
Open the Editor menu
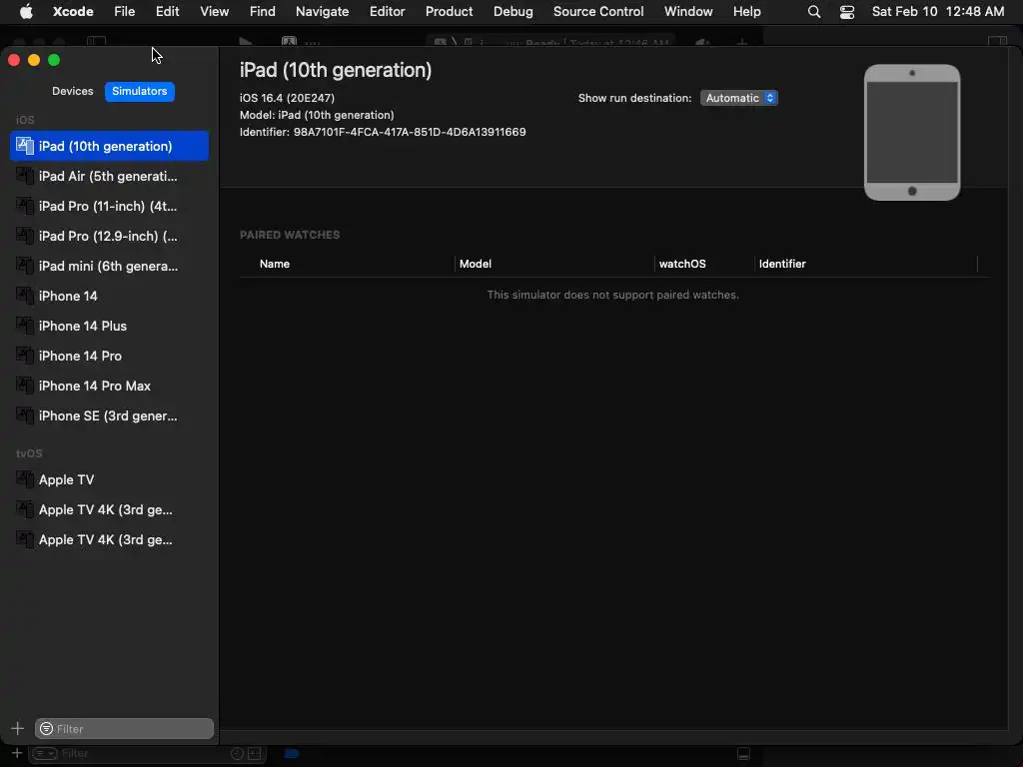[x=387, y=11]
